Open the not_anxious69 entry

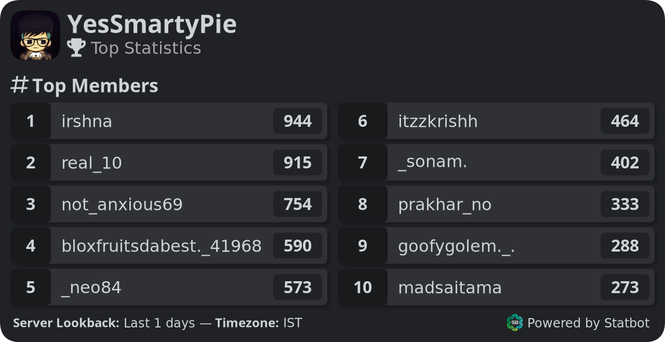169,204
